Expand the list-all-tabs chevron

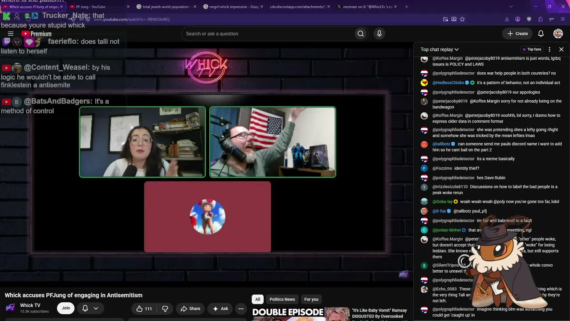(511, 7)
